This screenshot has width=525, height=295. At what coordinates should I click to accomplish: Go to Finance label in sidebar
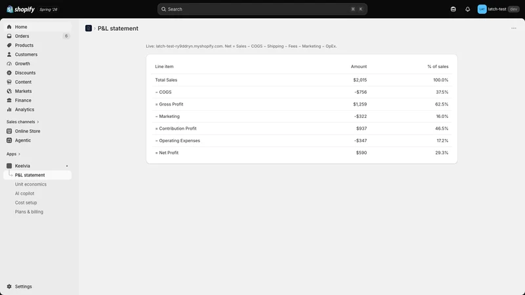23,100
